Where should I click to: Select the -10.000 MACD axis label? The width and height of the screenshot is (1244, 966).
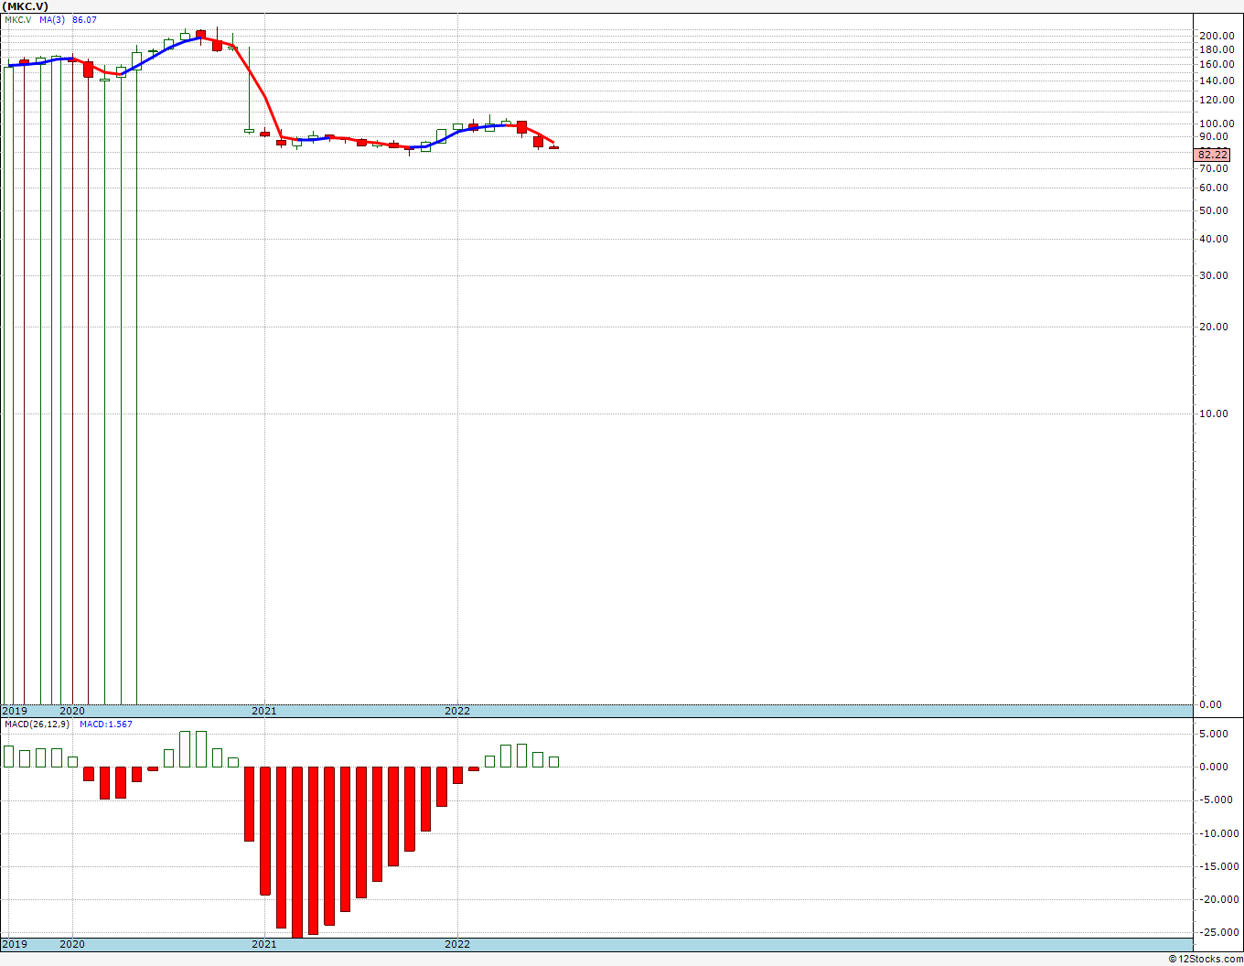(x=1217, y=833)
